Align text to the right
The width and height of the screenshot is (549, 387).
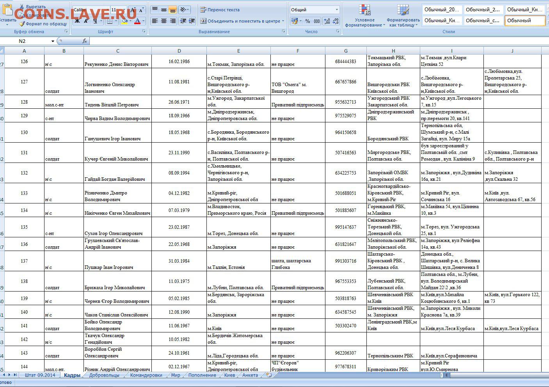click(172, 21)
